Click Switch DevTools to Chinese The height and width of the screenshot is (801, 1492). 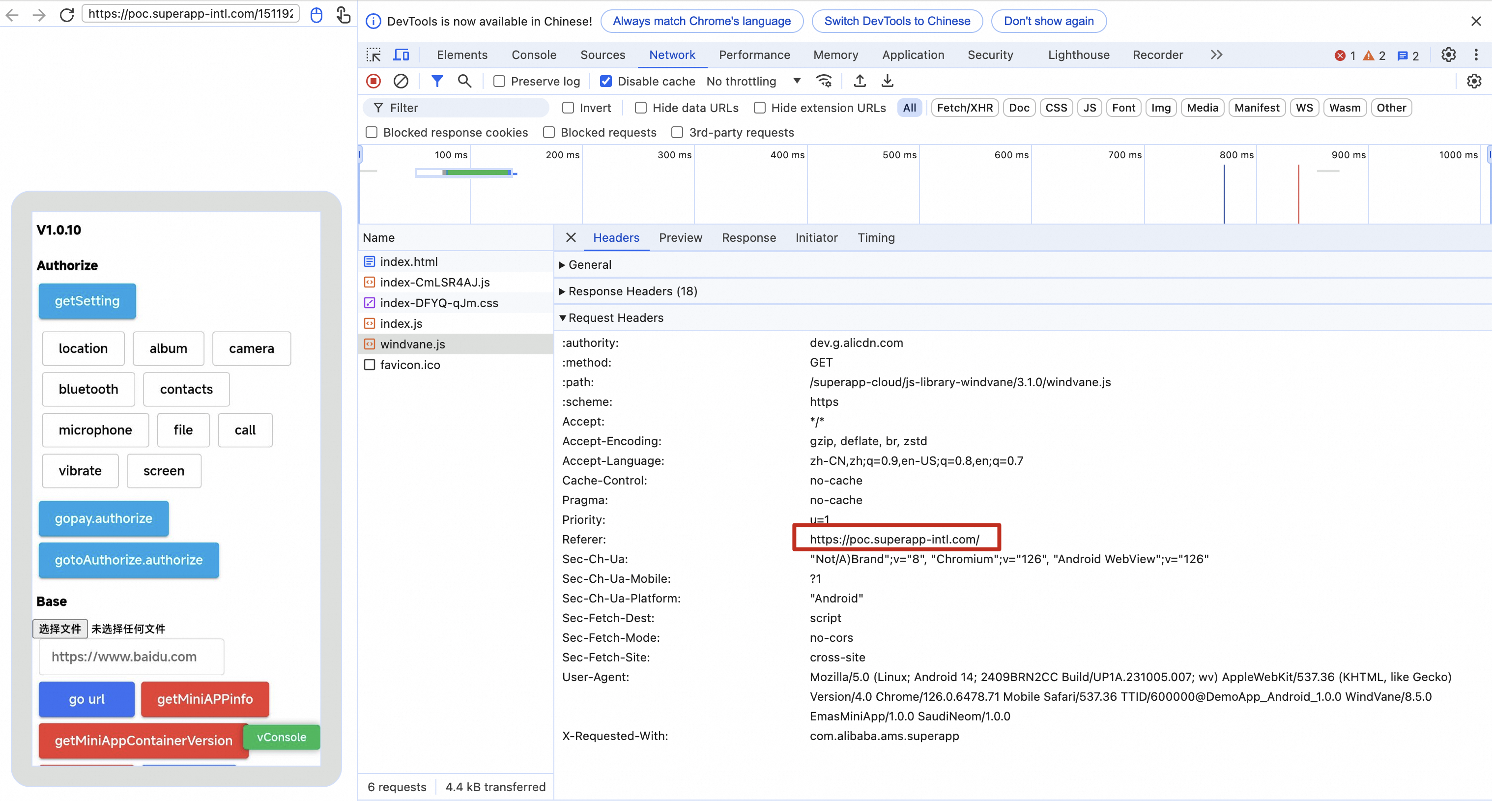pyautogui.click(x=896, y=22)
